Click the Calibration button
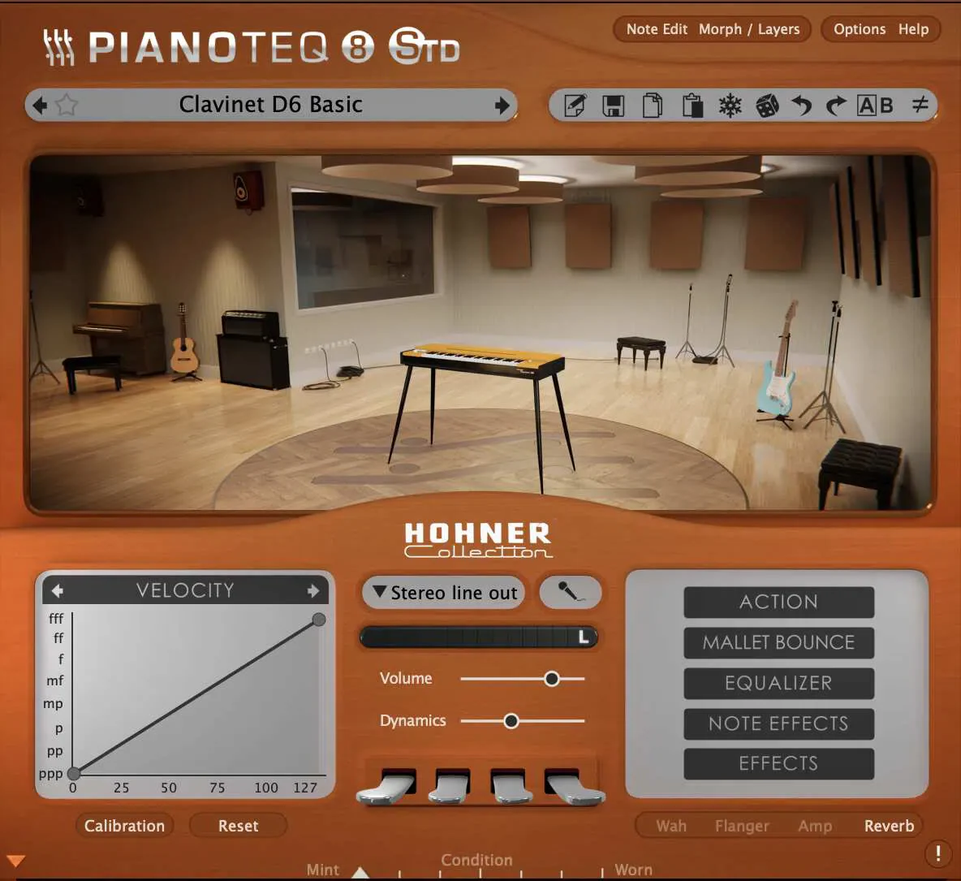Viewport: 961px width, 881px height. coord(124,826)
